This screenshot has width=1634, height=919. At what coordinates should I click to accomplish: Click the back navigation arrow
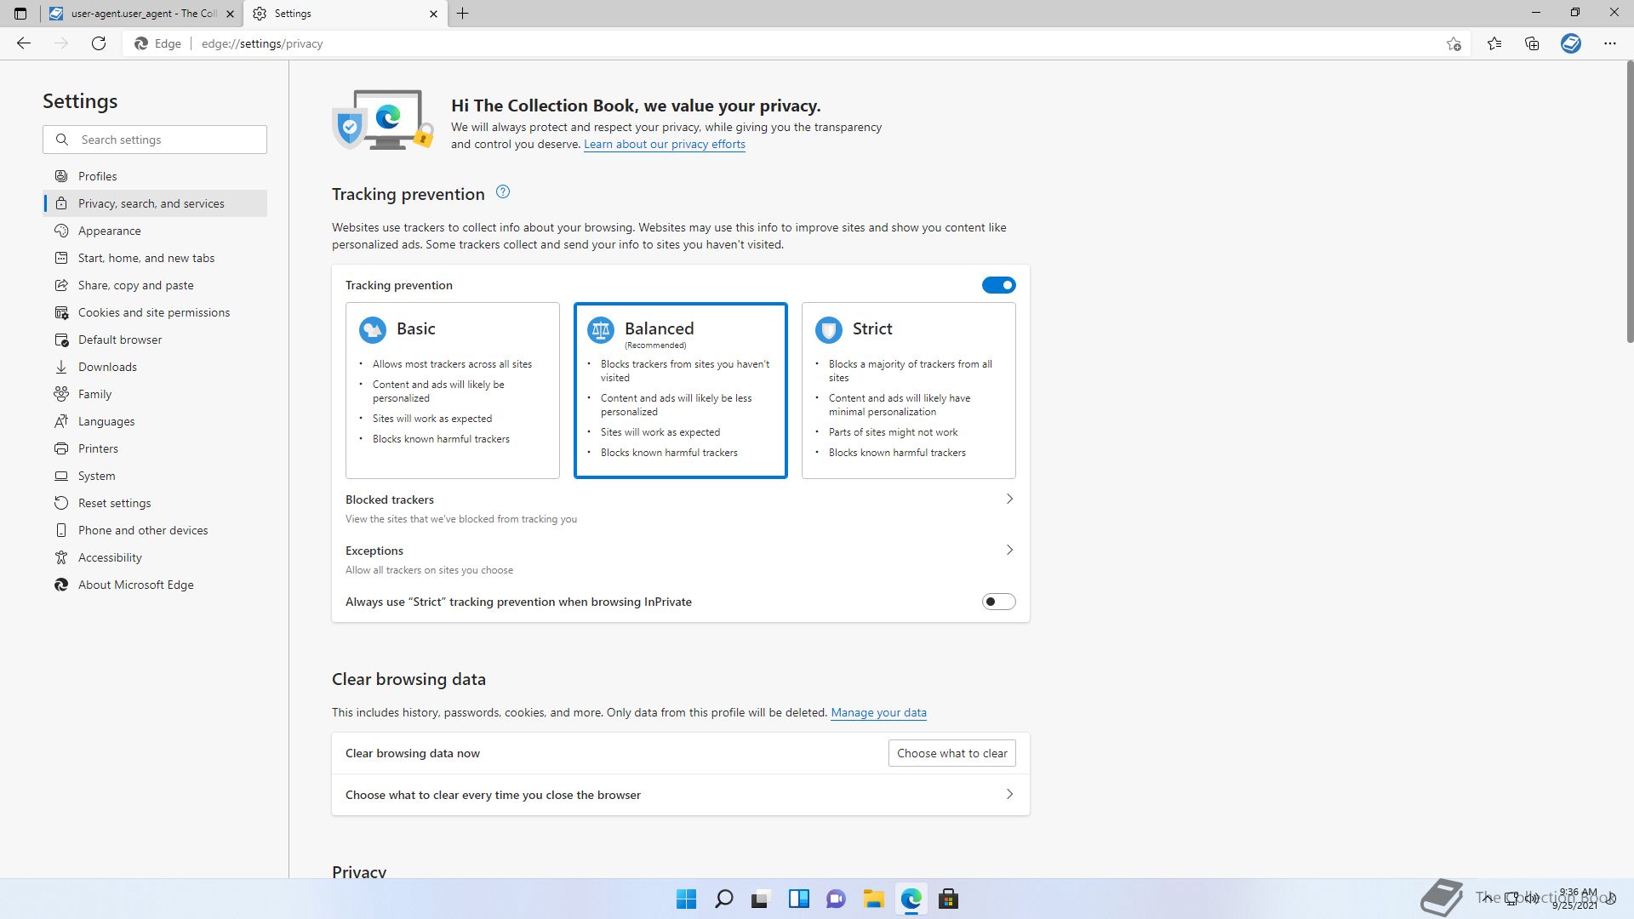(24, 43)
